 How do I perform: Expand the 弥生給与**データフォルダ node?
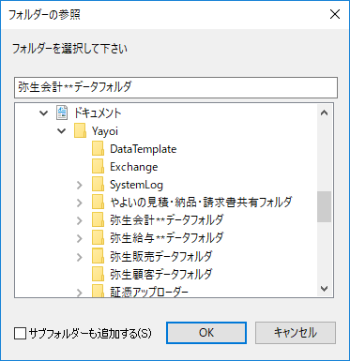(80, 239)
